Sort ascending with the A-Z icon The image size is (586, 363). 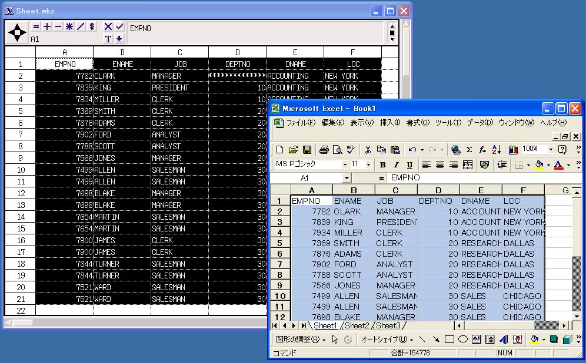pyautogui.click(x=497, y=150)
